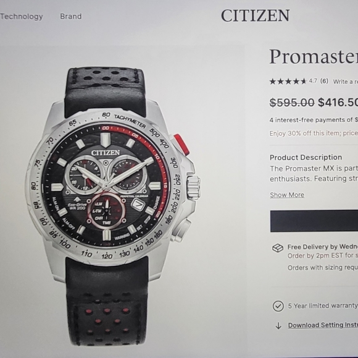This screenshot has height=358, width=358.
Task: Click the 5 Year limited warranty text
Action: tap(323, 306)
